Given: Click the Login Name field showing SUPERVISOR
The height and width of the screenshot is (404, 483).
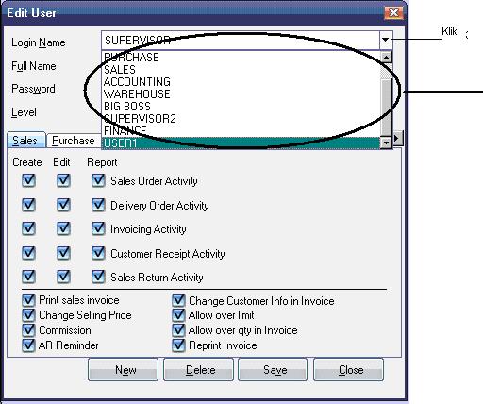Looking at the screenshot, I should point(241,40).
